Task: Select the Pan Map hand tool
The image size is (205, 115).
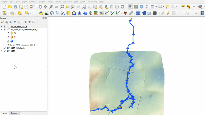Action: pyautogui.click(x=40, y=7)
